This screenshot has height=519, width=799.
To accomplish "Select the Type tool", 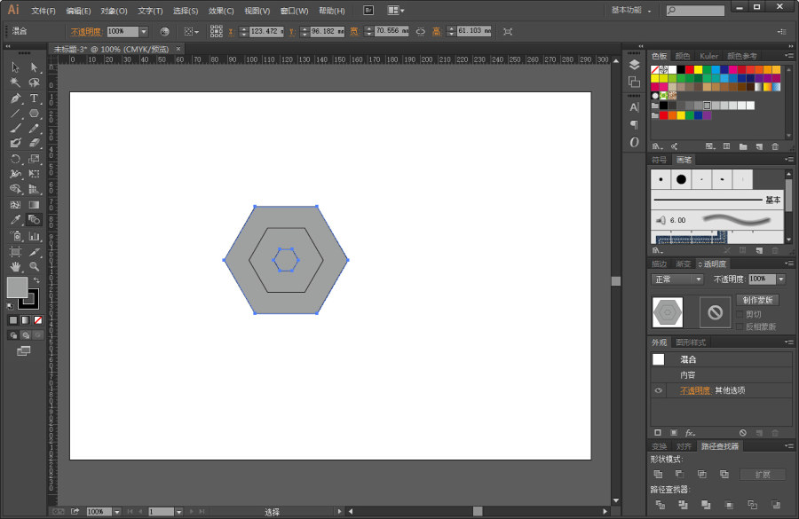I will [34, 98].
